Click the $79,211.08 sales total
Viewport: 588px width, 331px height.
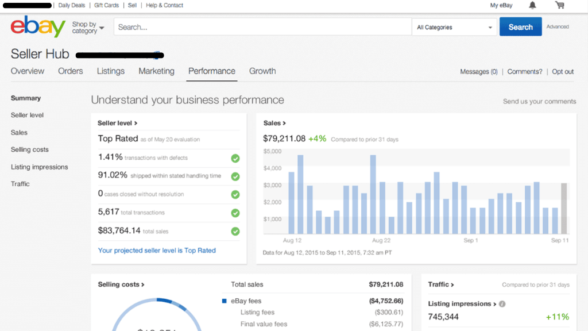[284, 139]
